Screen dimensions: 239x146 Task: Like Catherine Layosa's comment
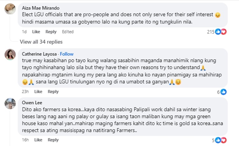[38, 91]
